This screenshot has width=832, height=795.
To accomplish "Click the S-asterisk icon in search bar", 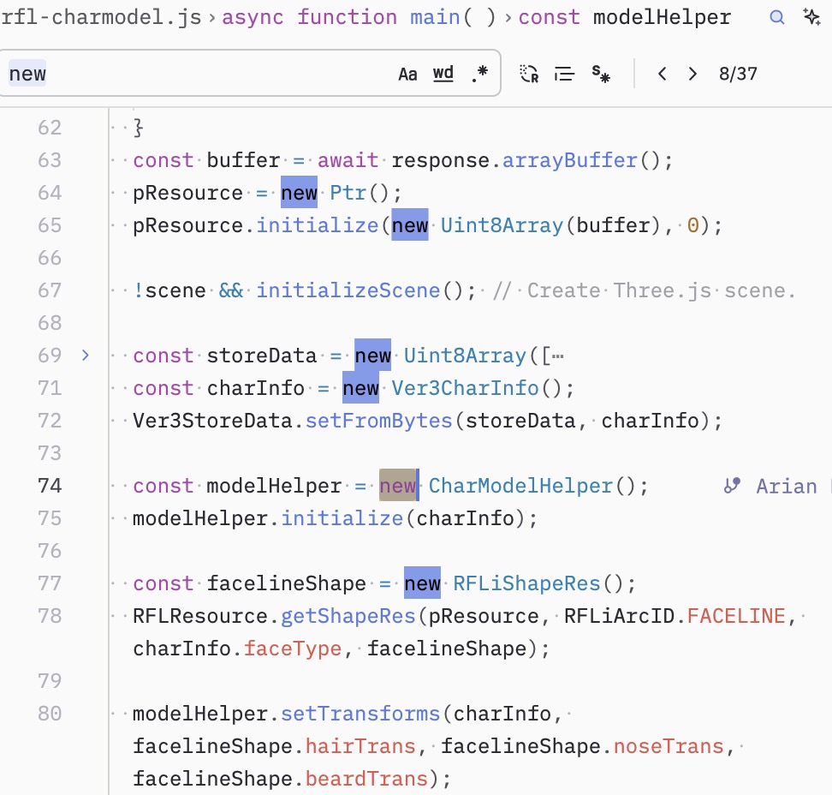I will tap(601, 74).
